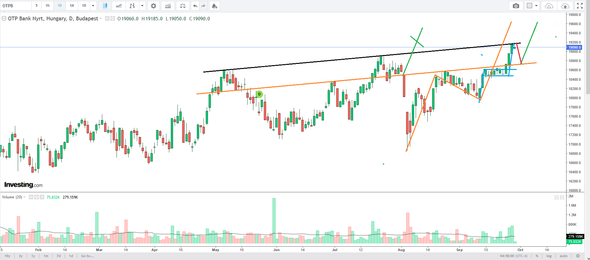Click the Oct label on time axis
The height and width of the screenshot is (260, 590).
coord(520,250)
